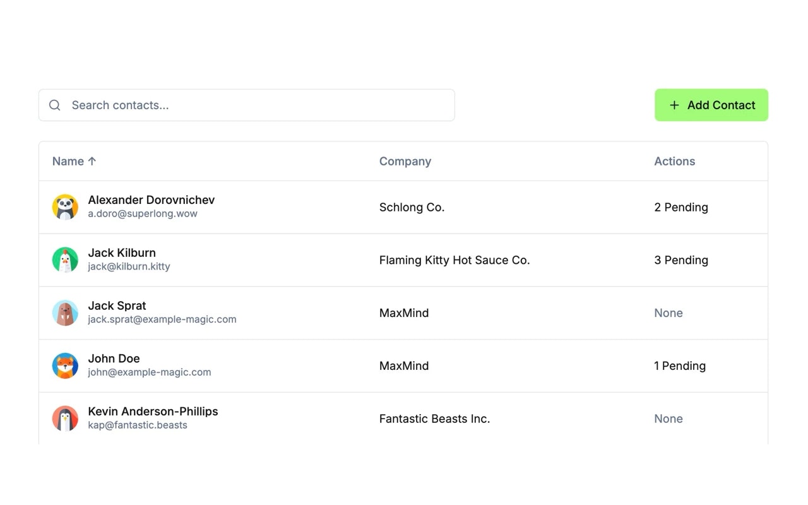
Task: Select the Kevin Anderson-Phillips contact name
Action: (153, 412)
